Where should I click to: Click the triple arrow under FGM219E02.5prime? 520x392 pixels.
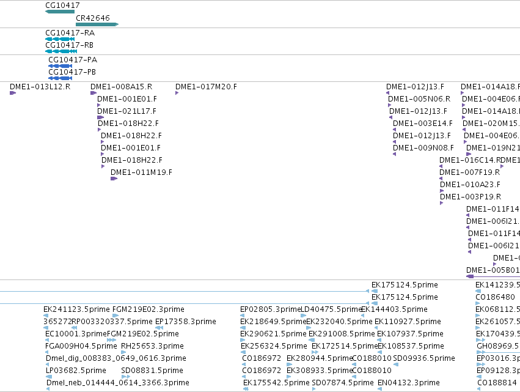[x=112, y=340]
